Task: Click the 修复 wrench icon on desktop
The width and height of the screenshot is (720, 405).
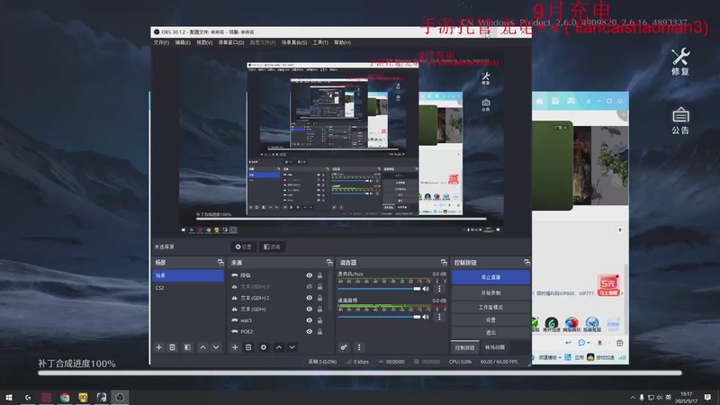Action: [680, 61]
